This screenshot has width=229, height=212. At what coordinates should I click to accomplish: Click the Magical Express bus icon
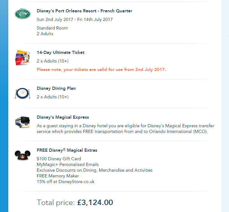click(22, 122)
